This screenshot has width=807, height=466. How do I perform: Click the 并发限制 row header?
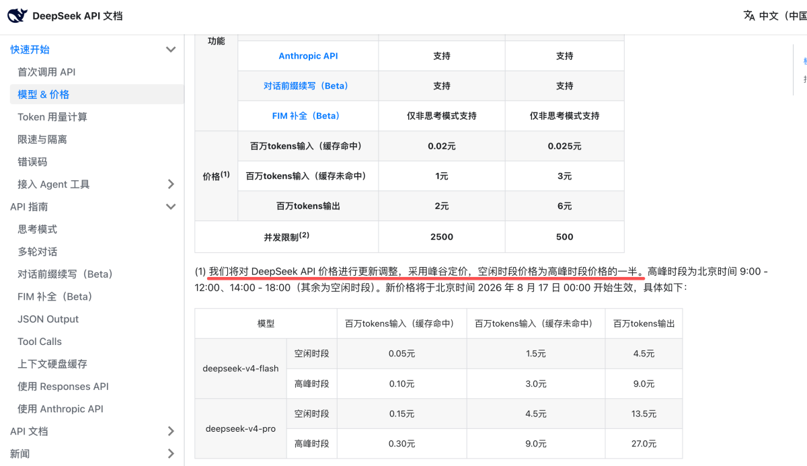pos(286,237)
